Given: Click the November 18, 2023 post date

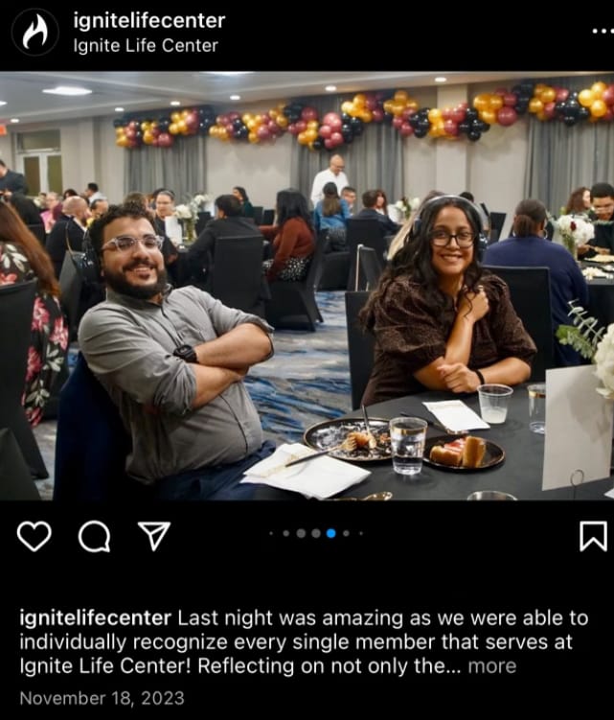Looking at the screenshot, I should pyautogui.click(x=102, y=698).
